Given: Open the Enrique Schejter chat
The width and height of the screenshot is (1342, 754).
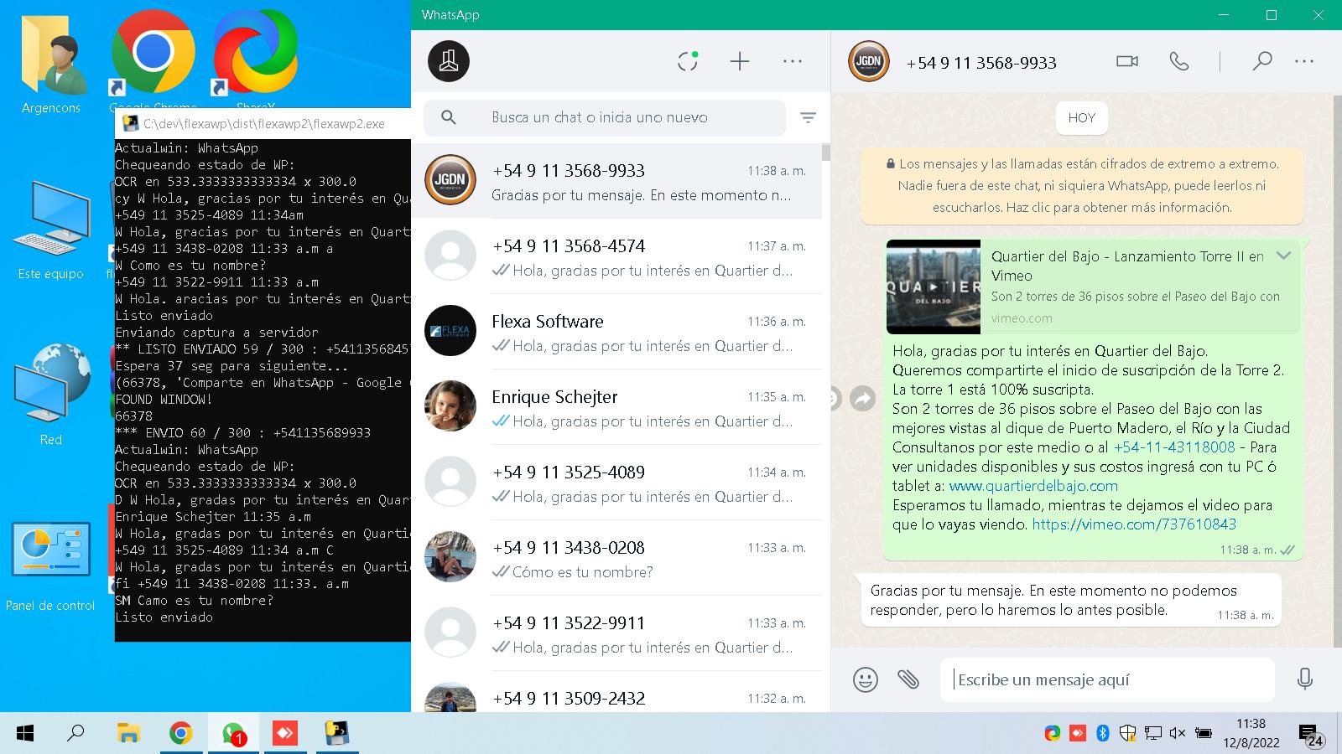Looking at the screenshot, I should coord(616,407).
